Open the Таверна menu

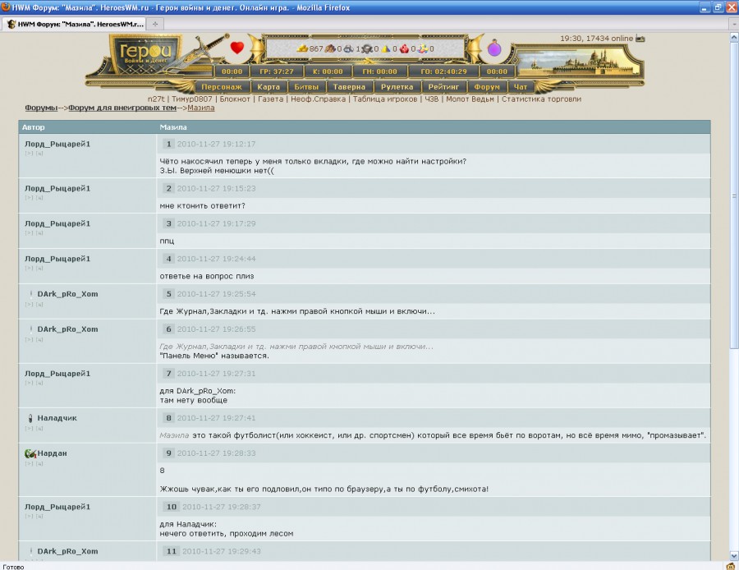[349, 87]
